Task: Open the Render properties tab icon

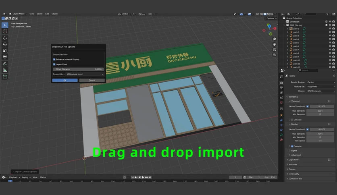Action: coord(281,83)
